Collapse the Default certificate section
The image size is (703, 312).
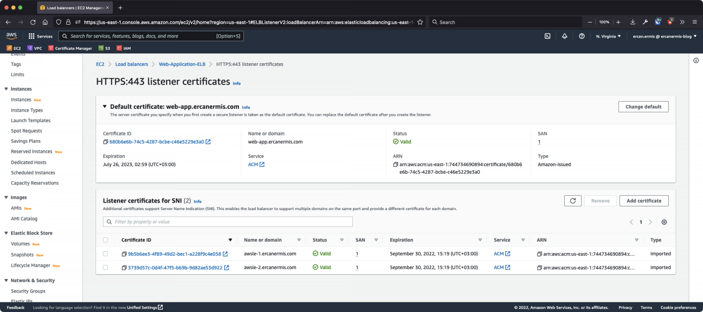[x=105, y=107]
